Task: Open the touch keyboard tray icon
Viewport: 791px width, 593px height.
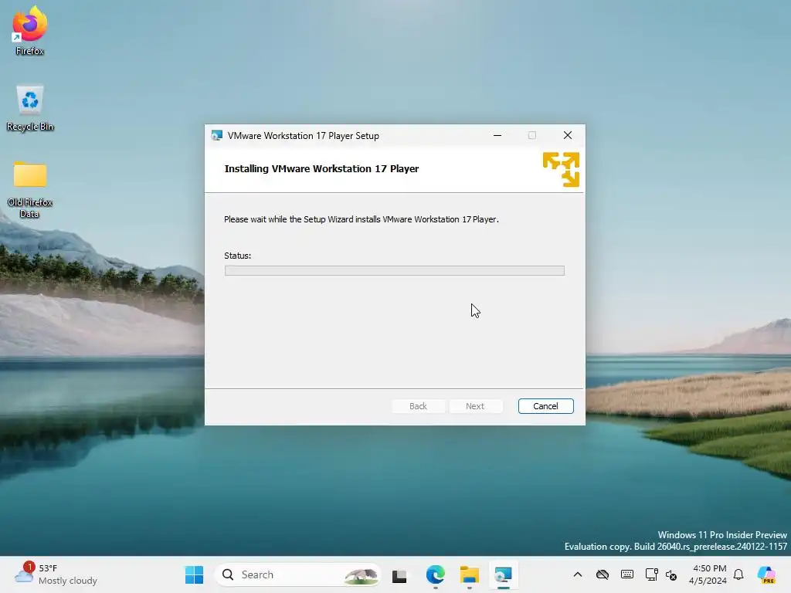Action: tap(627, 574)
